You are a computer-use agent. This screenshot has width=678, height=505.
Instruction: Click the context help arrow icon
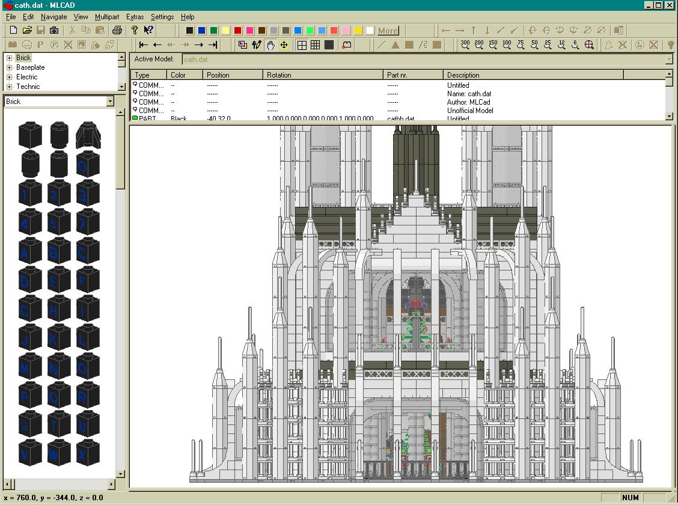click(x=148, y=30)
